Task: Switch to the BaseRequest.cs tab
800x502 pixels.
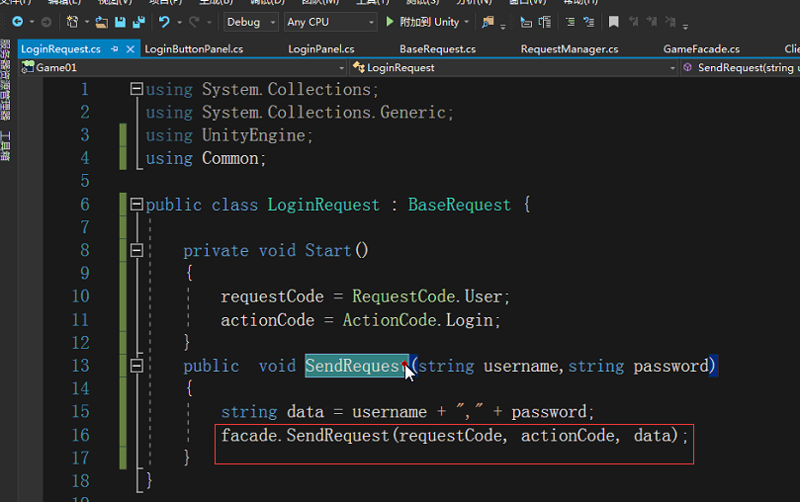Action: 437,49
